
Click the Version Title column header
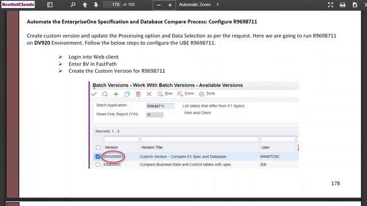(x=152, y=148)
